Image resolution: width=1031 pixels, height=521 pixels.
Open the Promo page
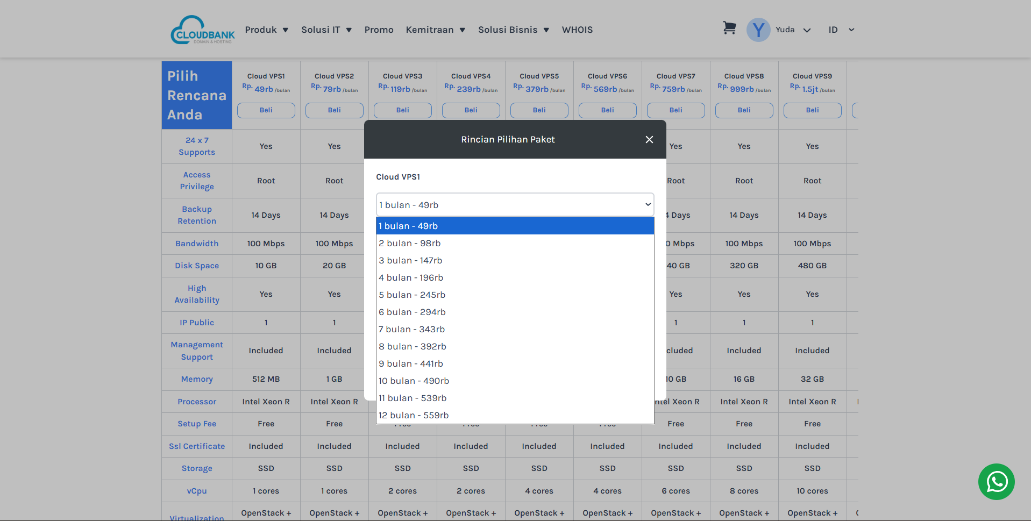(x=379, y=30)
